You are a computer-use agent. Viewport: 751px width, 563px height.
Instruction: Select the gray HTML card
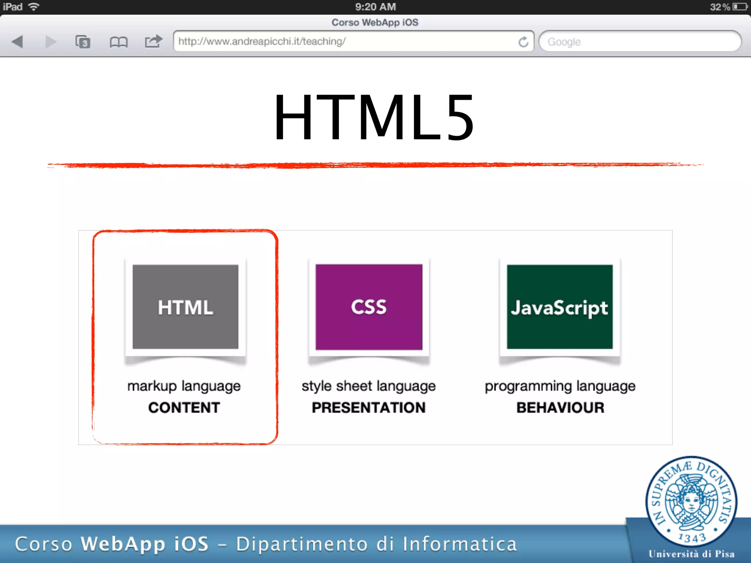[x=186, y=307]
